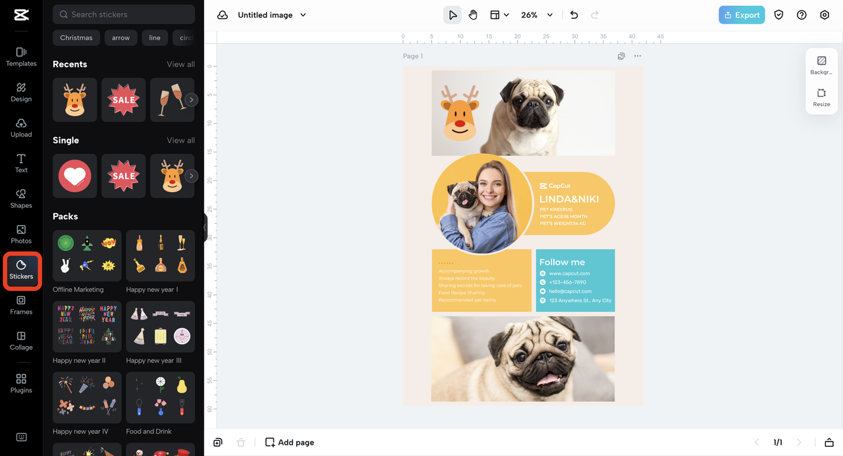The width and height of the screenshot is (843, 456).
Task: Open the Happy new year IV pack
Action: tap(87, 397)
